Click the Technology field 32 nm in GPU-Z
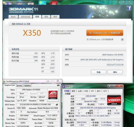This screenshot has height=127, width=134. pos(22,97)
